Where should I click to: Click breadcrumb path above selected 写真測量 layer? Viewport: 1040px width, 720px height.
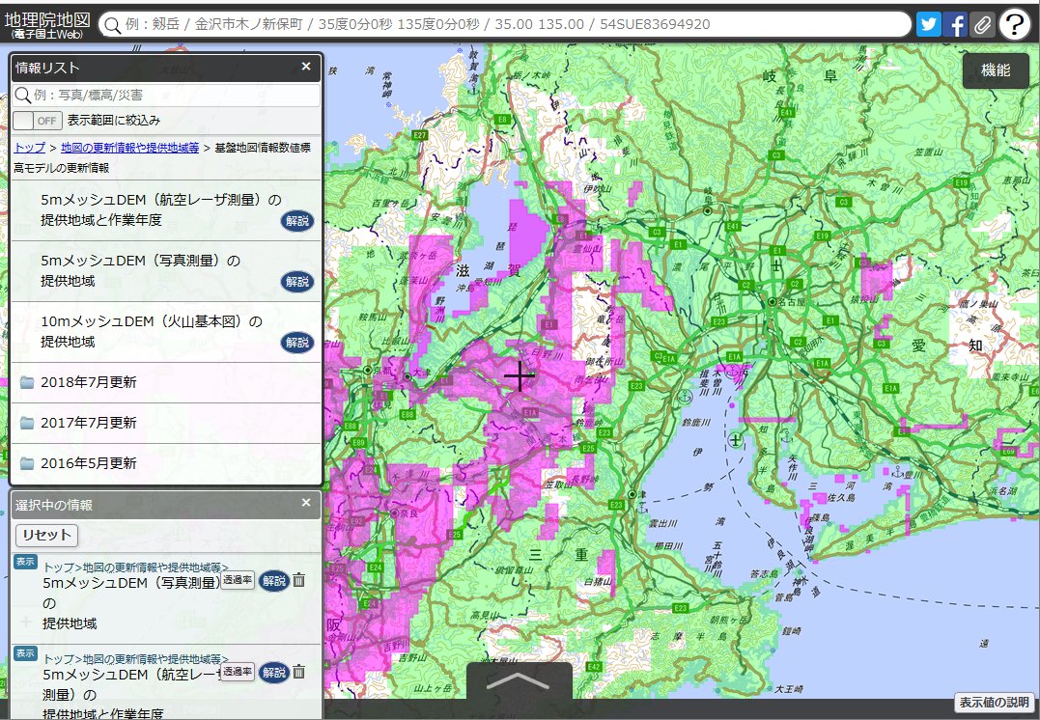point(136,568)
